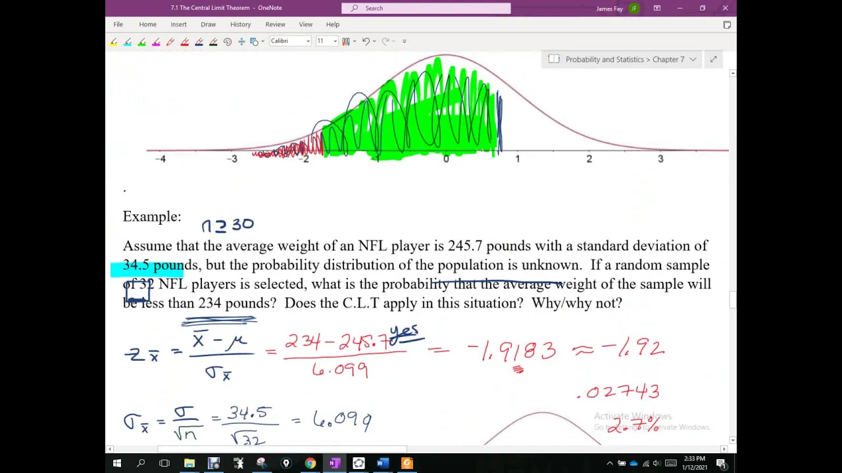Open the File menu
This screenshot has width=842, height=473.
[118, 24]
